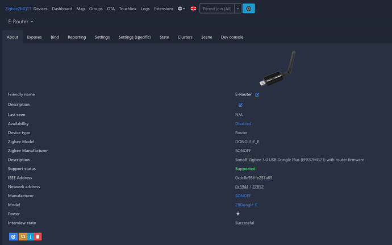Open the Touchlink page

tap(128, 9)
